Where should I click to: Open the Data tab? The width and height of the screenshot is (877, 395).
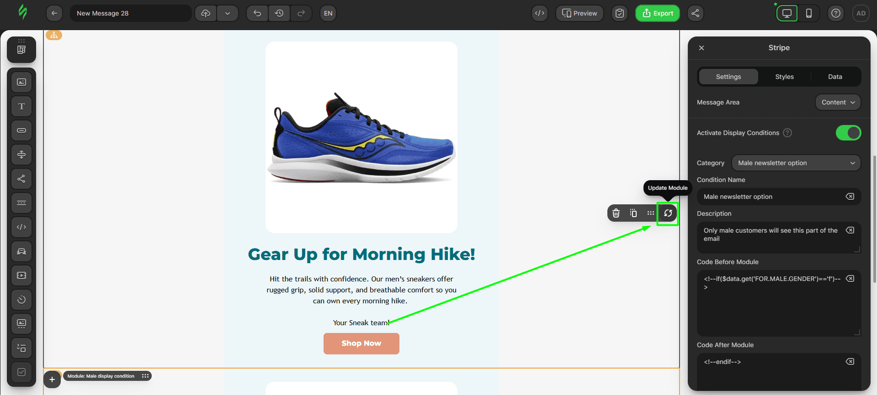[x=835, y=77]
